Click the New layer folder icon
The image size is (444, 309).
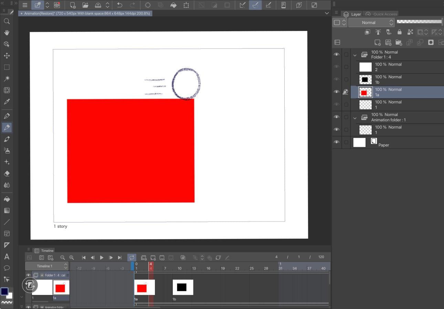click(x=399, y=42)
